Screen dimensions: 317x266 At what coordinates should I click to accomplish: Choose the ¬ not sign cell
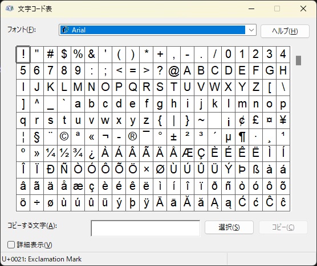[105, 137]
